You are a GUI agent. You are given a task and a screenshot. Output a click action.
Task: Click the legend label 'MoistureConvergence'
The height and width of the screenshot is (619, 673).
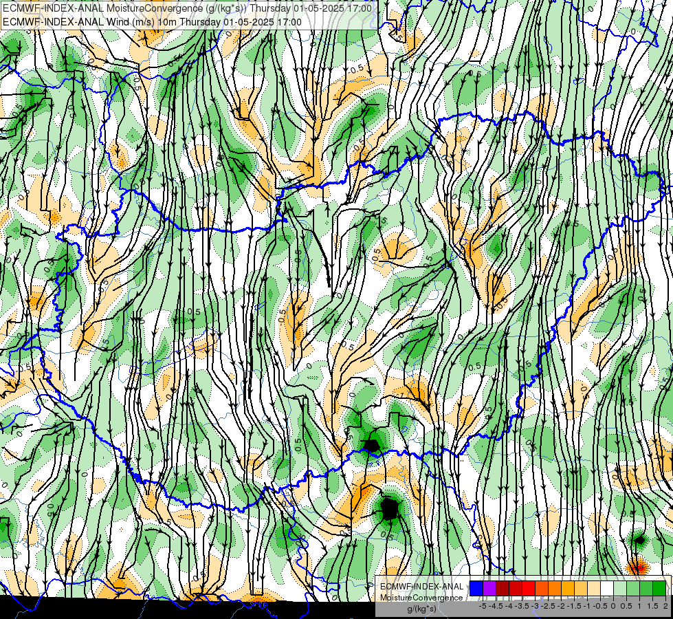coord(421,598)
